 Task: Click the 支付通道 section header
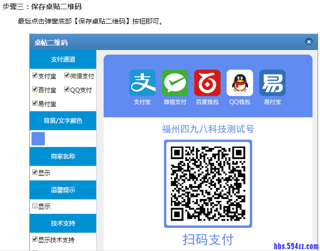tap(63, 59)
